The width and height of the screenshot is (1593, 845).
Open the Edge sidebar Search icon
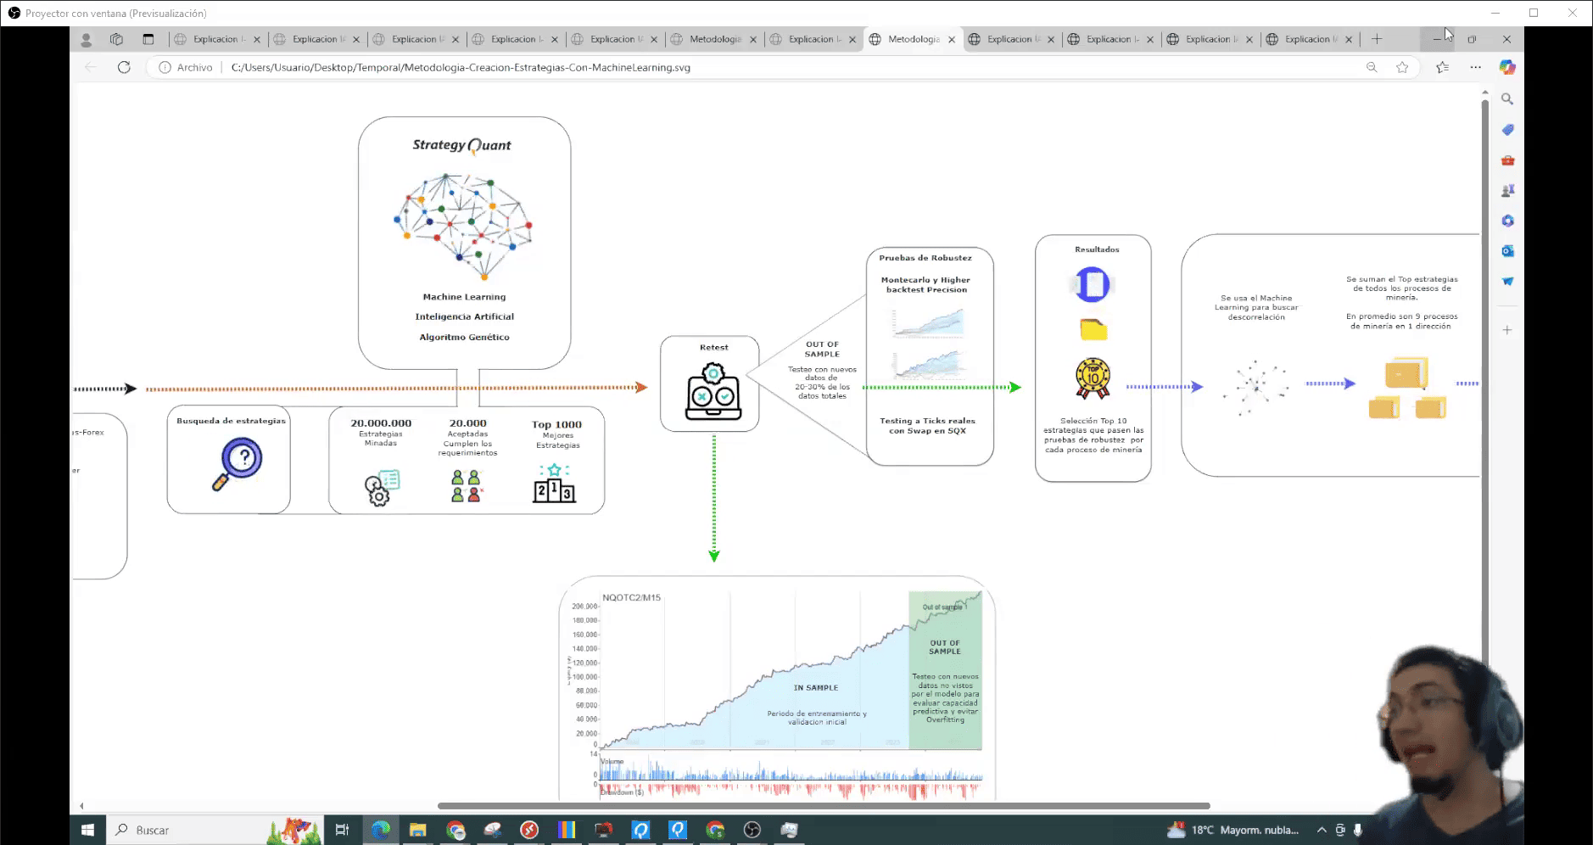[1507, 99]
